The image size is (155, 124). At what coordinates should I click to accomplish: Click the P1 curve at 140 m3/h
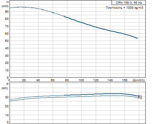click(110, 94)
